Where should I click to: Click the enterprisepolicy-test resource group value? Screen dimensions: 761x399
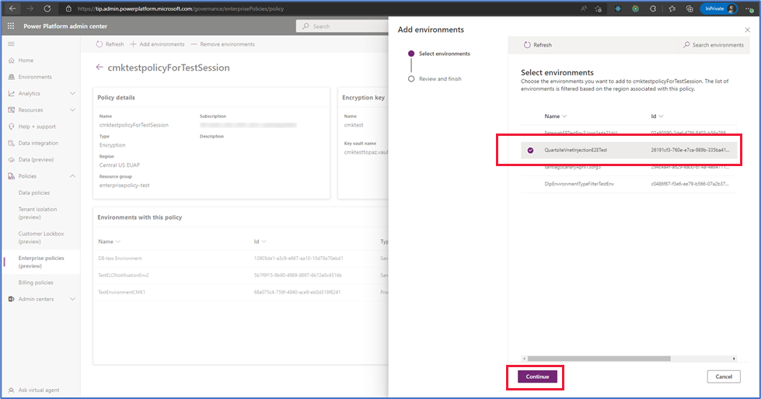124,186
